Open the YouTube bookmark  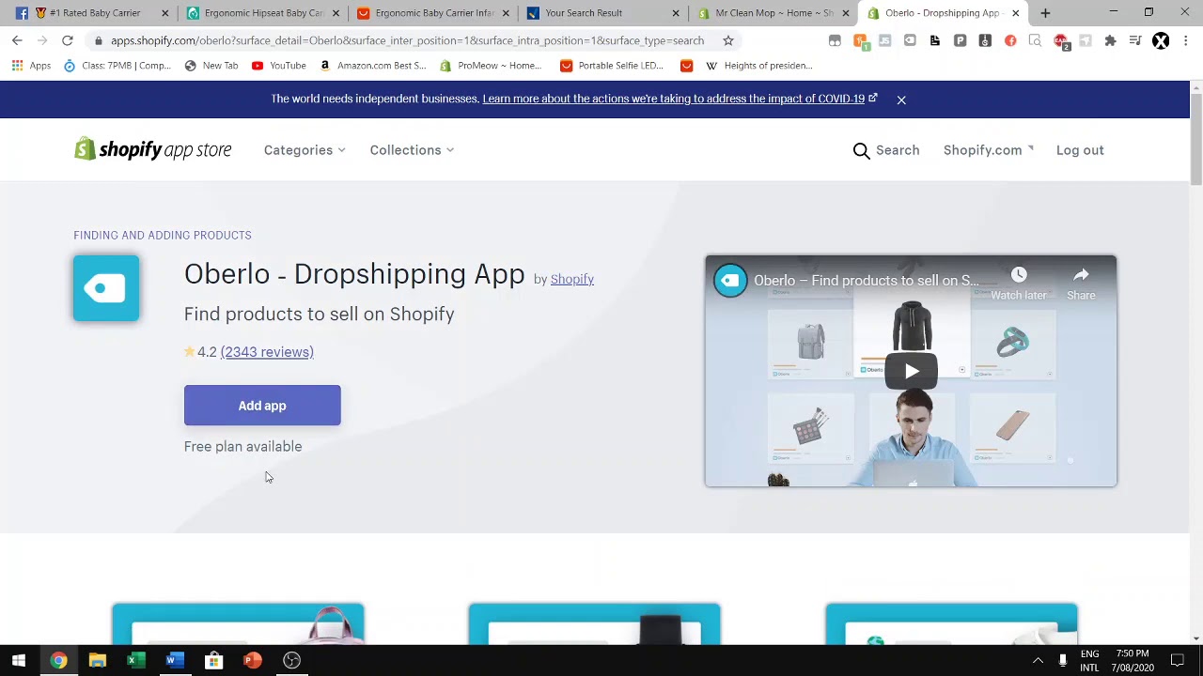click(278, 66)
